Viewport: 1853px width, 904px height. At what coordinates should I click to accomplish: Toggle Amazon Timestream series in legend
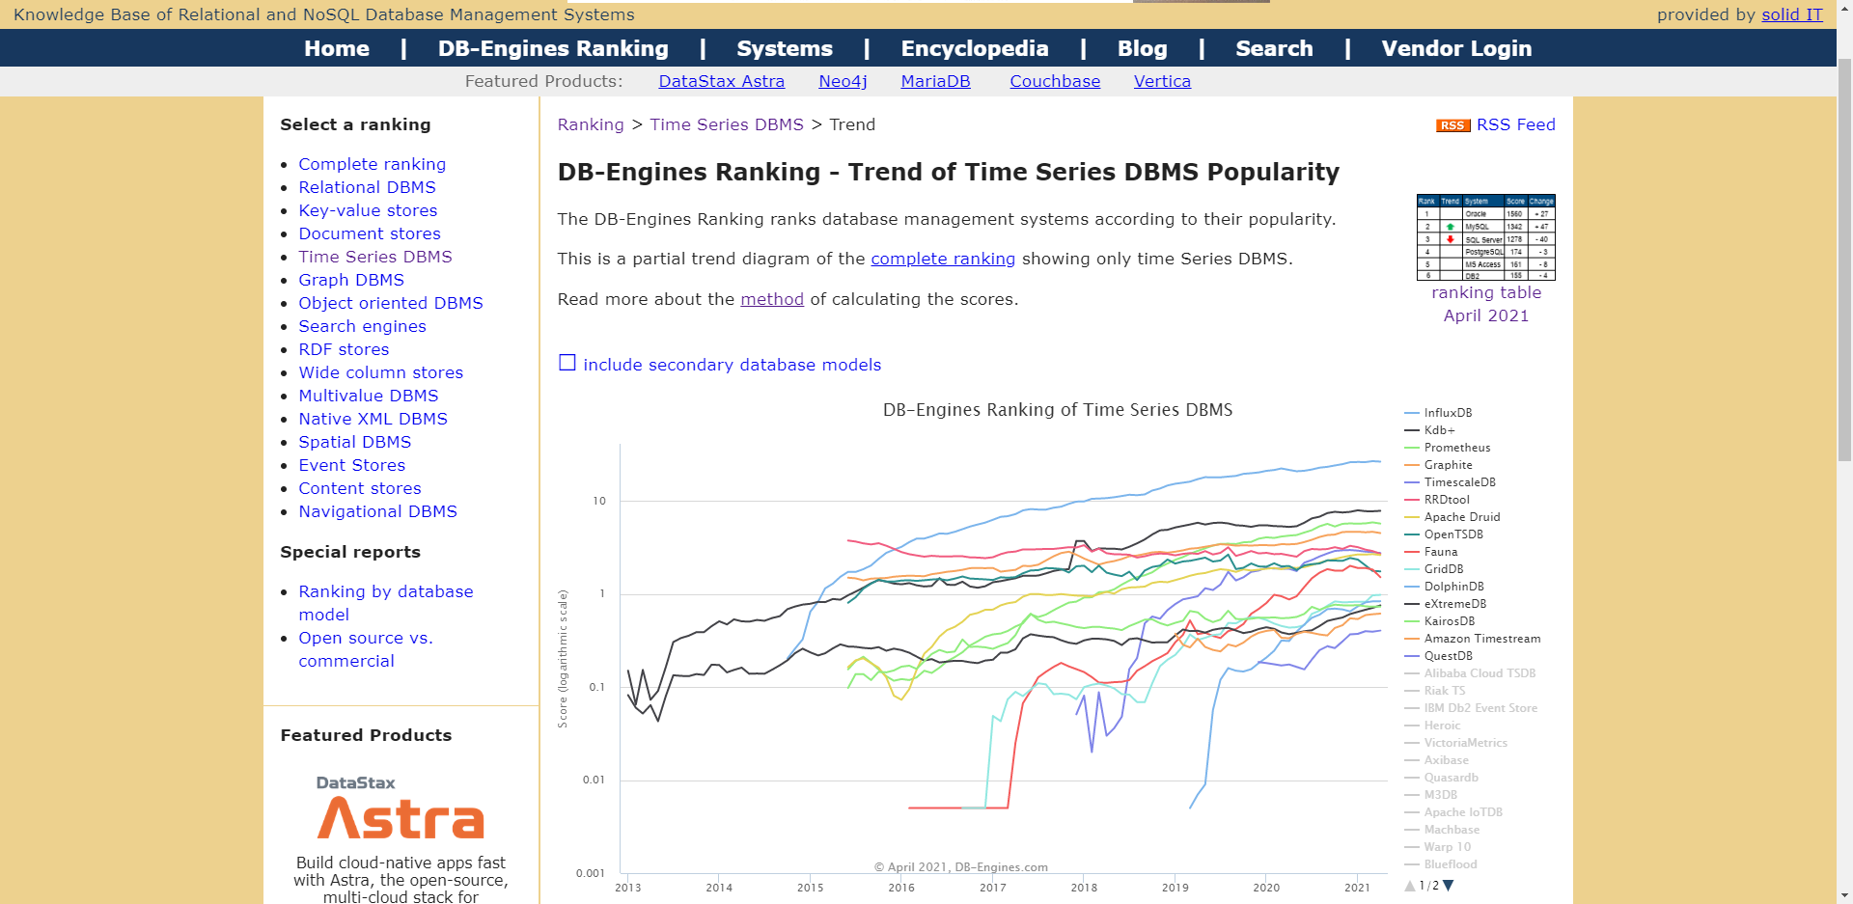pyautogui.click(x=1473, y=639)
